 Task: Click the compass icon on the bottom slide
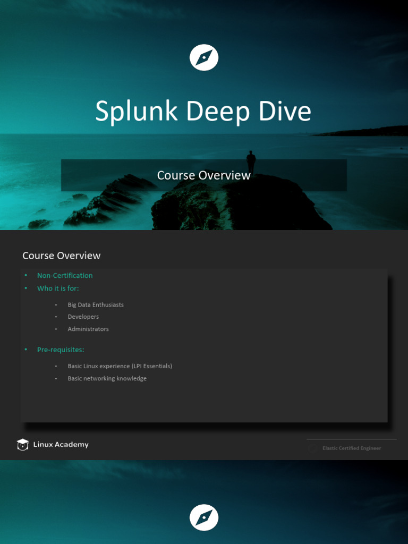coord(204,517)
